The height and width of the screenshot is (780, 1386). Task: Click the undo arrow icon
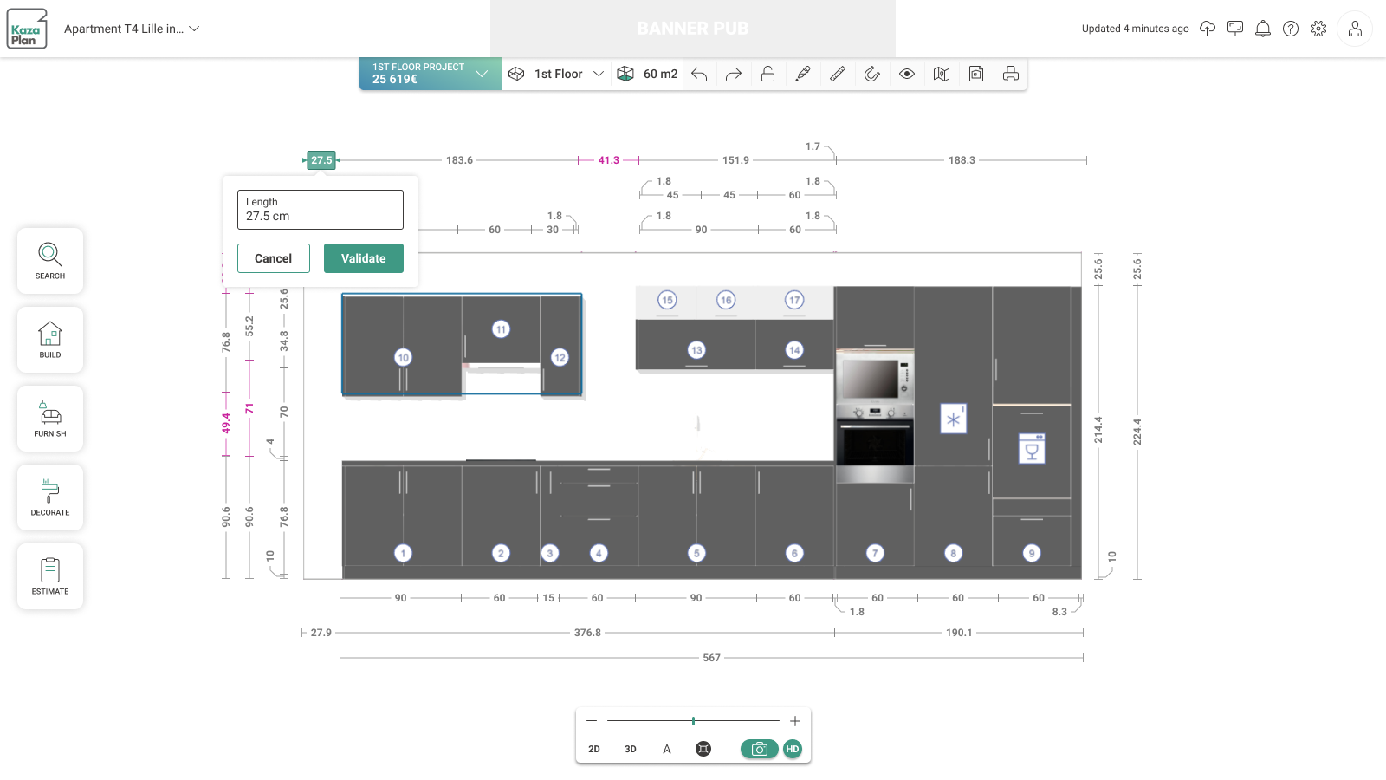tap(699, 75)
